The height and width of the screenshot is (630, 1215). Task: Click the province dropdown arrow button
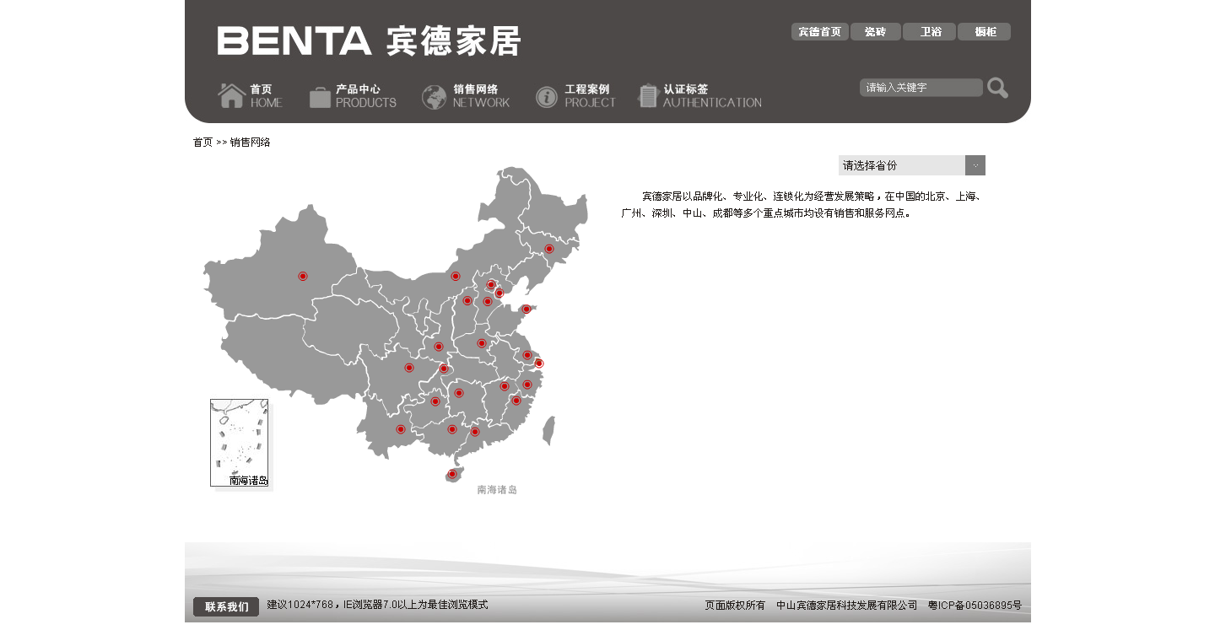(x=975, y=165)
